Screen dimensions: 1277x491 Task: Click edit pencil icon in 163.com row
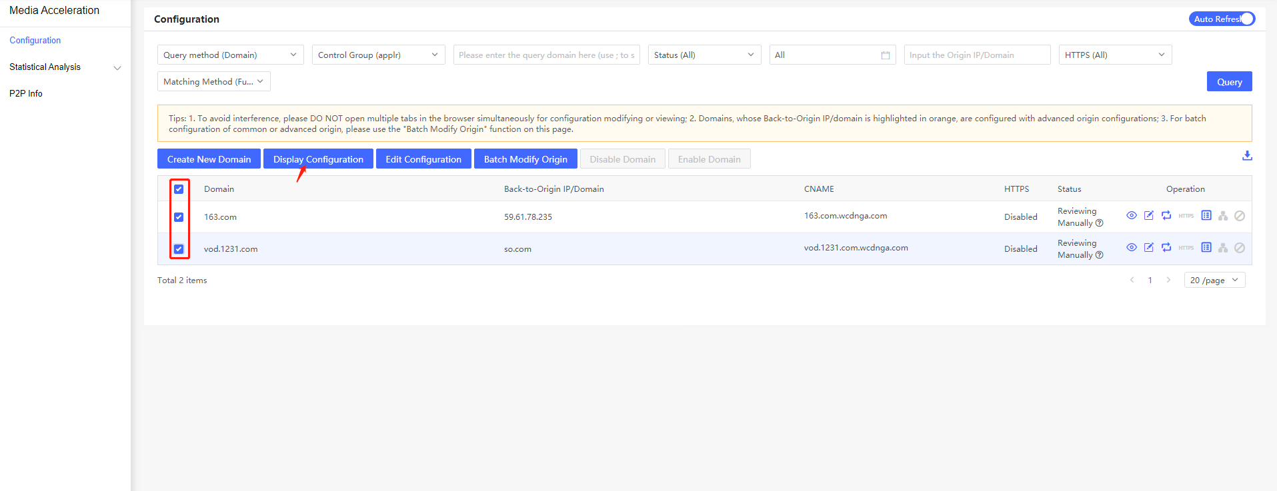point(1149,215)
